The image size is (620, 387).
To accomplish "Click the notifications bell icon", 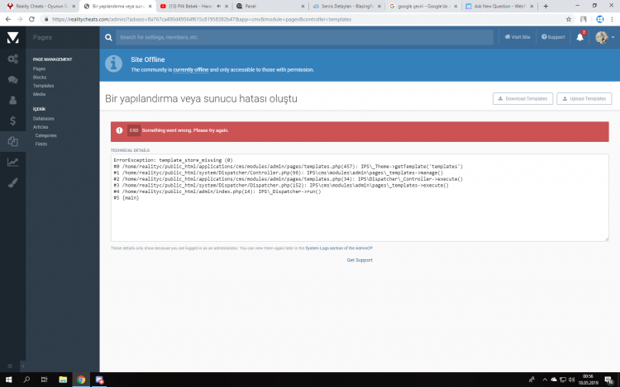I will [x=580, y=37].
